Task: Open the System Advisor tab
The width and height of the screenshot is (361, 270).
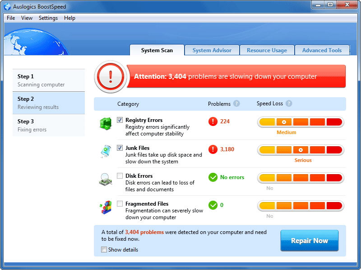Action: [212, 50]
